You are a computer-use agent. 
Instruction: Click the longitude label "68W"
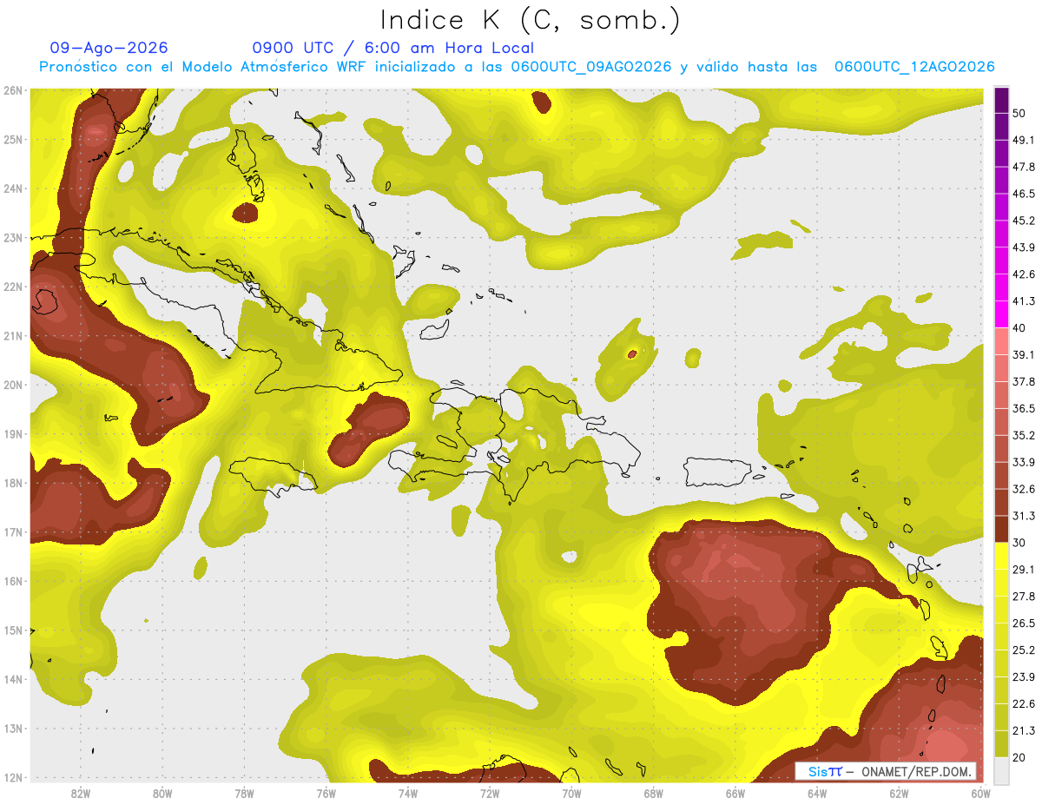point(653,793)
